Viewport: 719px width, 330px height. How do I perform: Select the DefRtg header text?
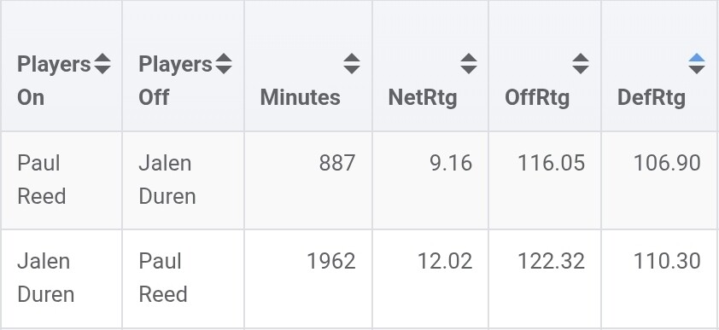(652, 98)
